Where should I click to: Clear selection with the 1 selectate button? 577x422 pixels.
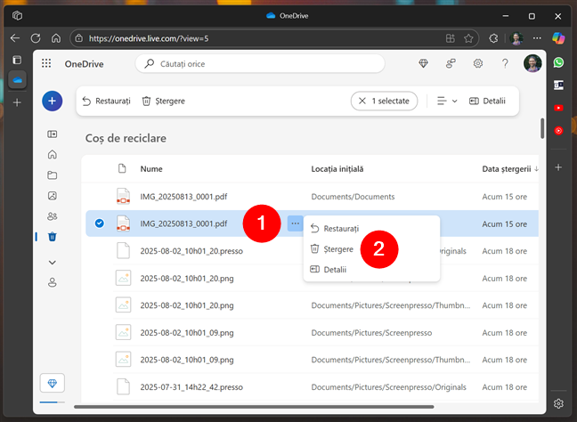pyautogui.click(x=383, y=101)
